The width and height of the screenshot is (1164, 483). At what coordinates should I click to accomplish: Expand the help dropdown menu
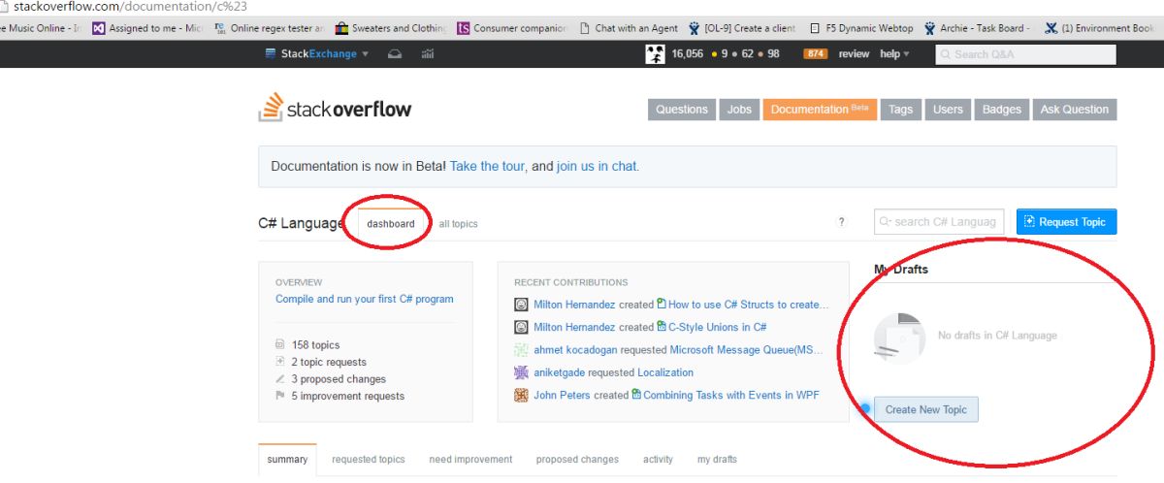pos(894,54)
